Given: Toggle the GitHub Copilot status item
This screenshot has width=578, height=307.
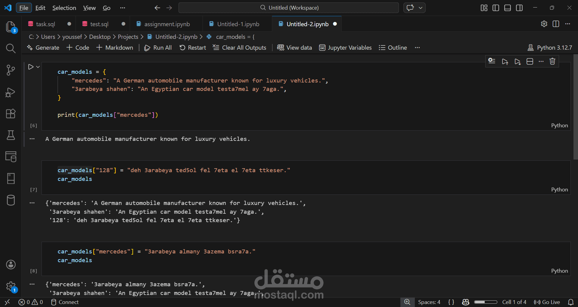Looking at the screenshot, I should (466, 302).
